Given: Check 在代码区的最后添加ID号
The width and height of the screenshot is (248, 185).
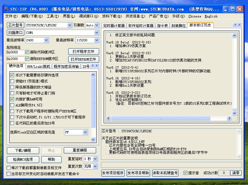Looking at the screenshot, I should pos(12,123).
